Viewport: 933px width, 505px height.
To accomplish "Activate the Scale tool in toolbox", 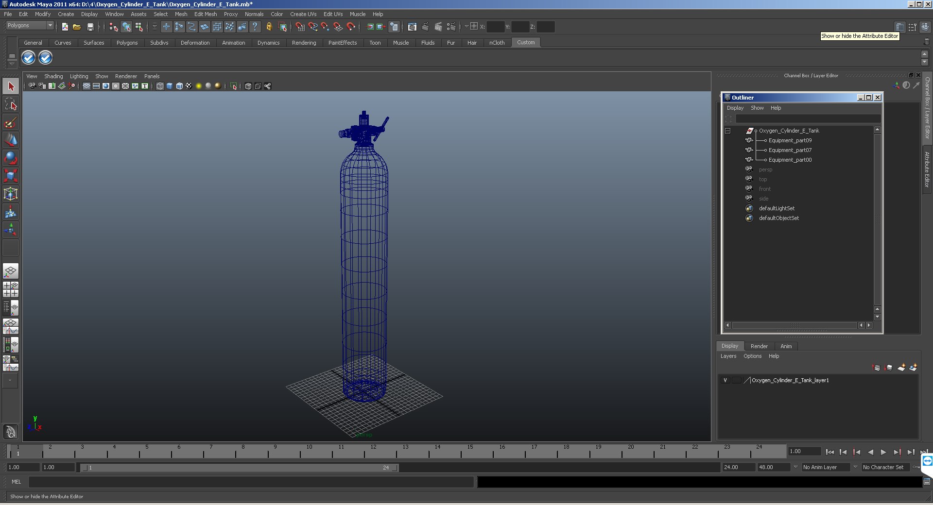I will pyautogui.click(x=11, y=176).
